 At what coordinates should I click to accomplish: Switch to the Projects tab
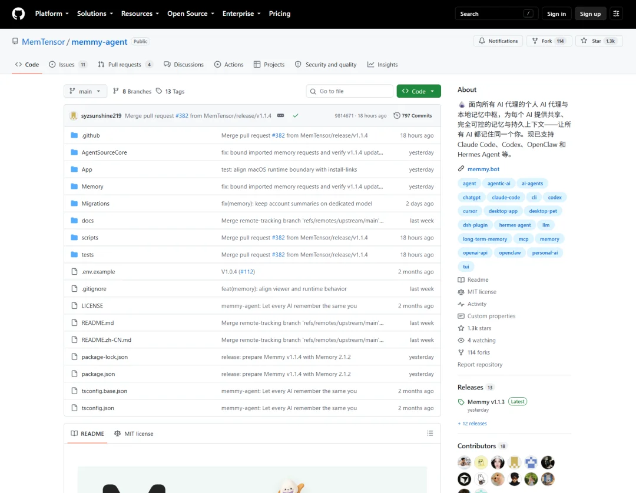click(x=269, y=64)
